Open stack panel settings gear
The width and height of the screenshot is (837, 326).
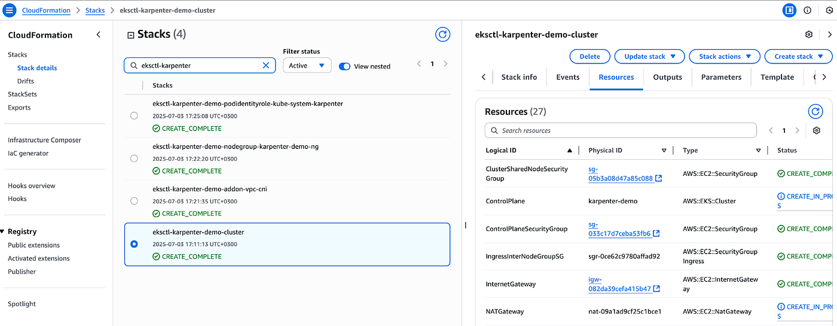pos(809,35)
